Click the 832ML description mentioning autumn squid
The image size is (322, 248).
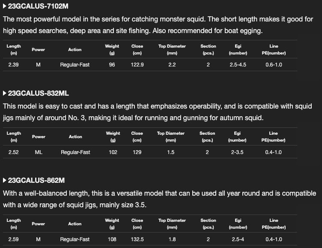click(157, 112)
